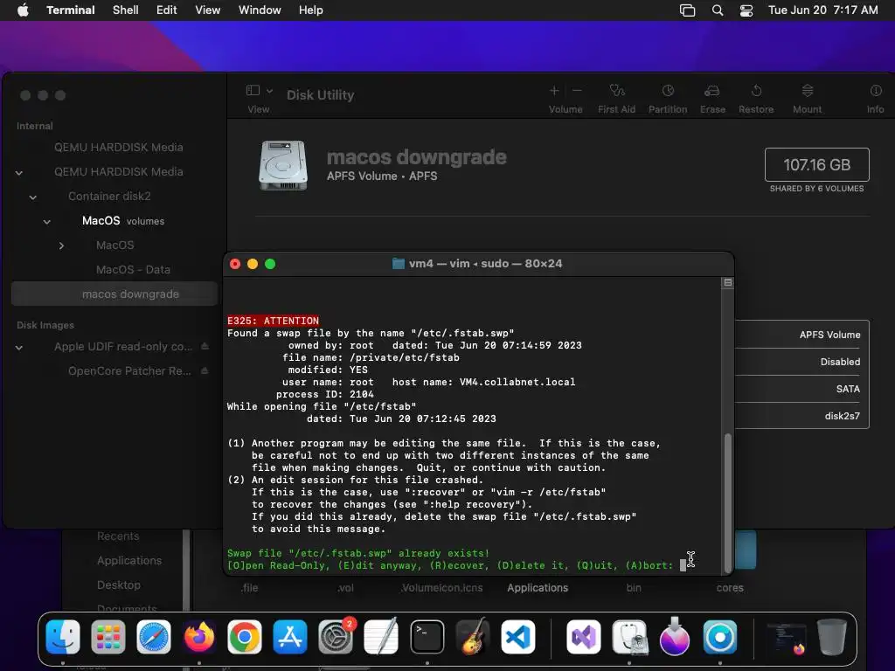The image size is (895, 671).
Task: Click the vim swap prompt line
Action: tap(450, 565)
